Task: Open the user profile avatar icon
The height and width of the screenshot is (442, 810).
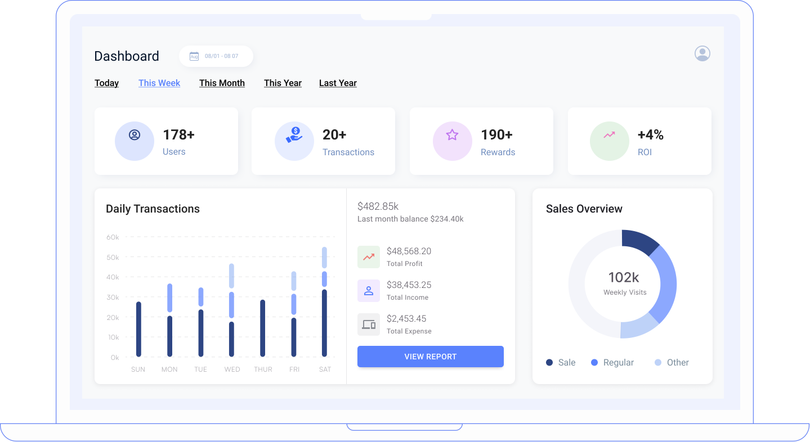Action: (x=702, y=53)
